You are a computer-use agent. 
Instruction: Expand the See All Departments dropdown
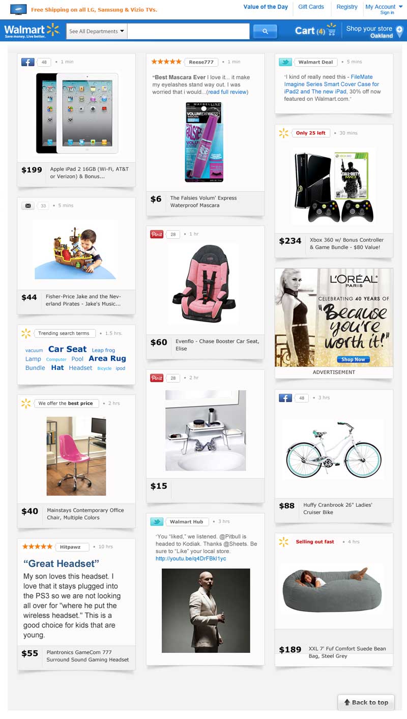[x=97, y=32]
